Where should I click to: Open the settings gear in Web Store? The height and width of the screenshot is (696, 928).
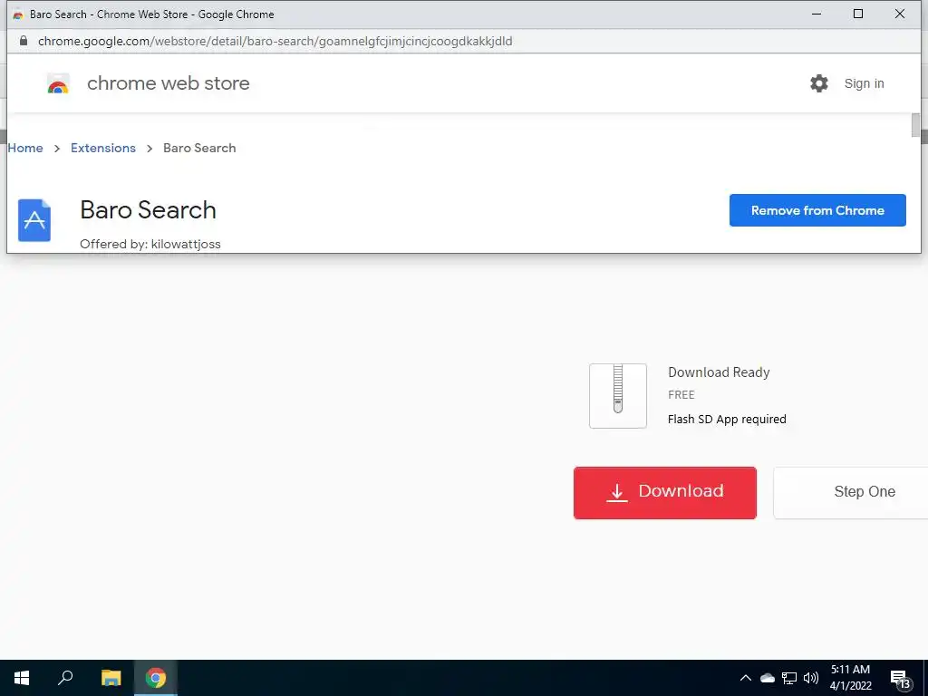[819, 83]
